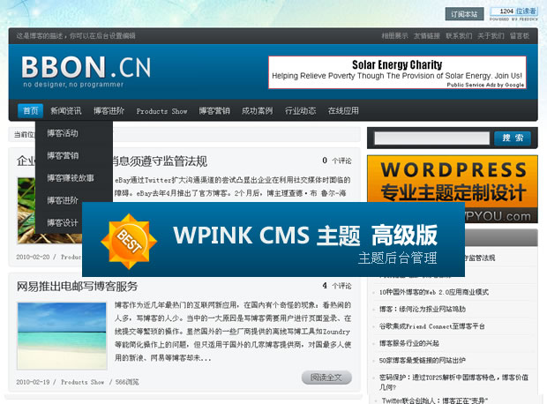This screenshot has width=547, height=404.
Task: Click the WPINK CMS 主题 高级版 banner
Action: [x=273, y=239]
